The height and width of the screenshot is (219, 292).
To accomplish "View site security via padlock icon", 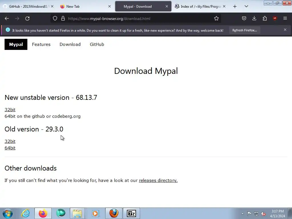I will click(63, 19).
